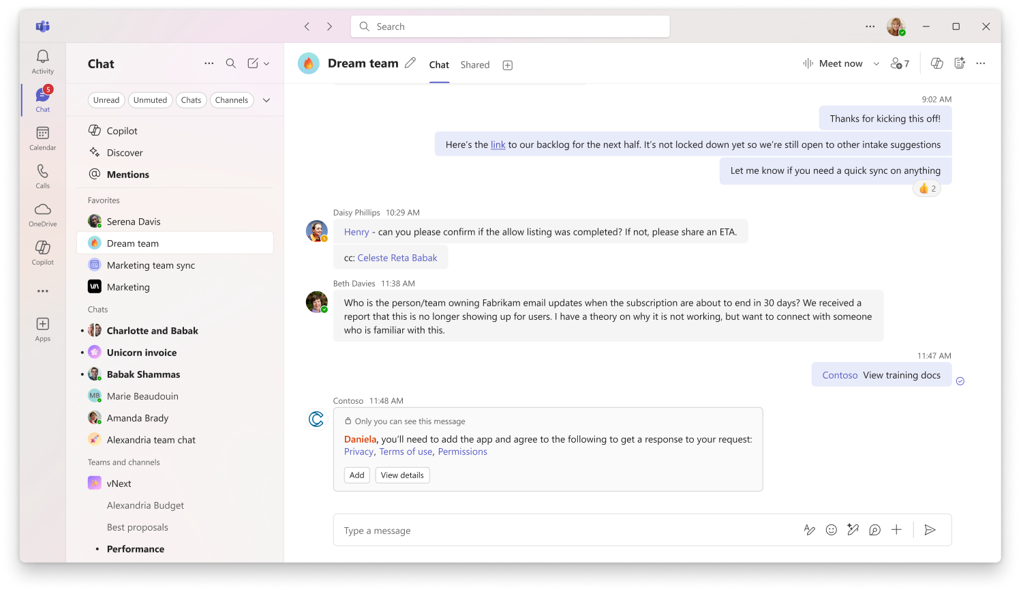Open new chat dropdown arrow
1021x592 pixels.
[x=266, y=63]
